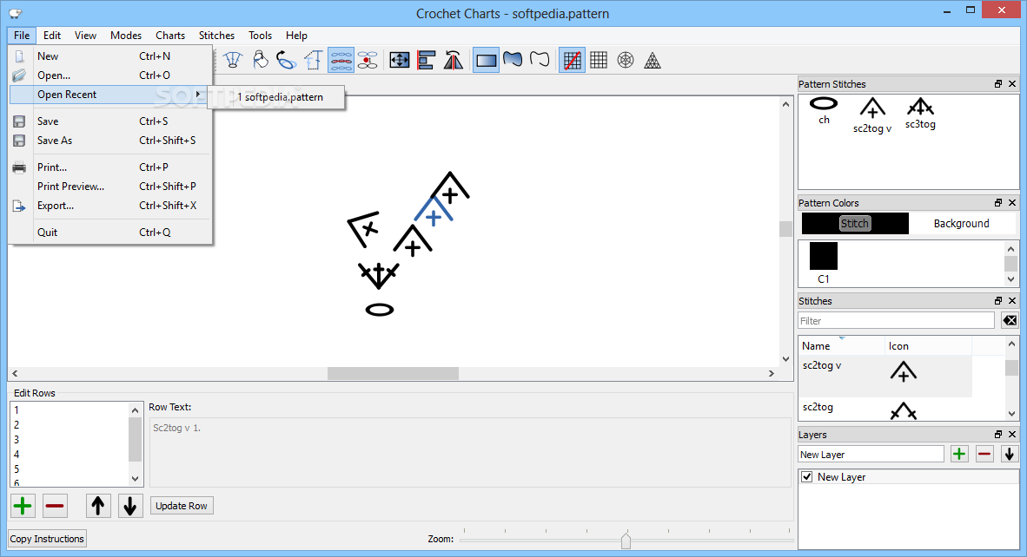Toggle the row edit mode icon

(341, 60)
